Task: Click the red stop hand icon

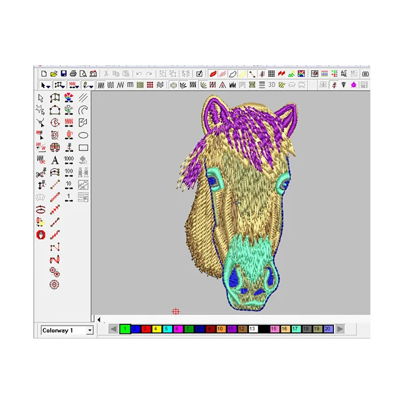Action: [40, 235]
